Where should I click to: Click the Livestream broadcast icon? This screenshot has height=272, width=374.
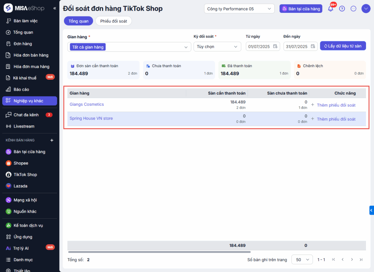(8, 126)
